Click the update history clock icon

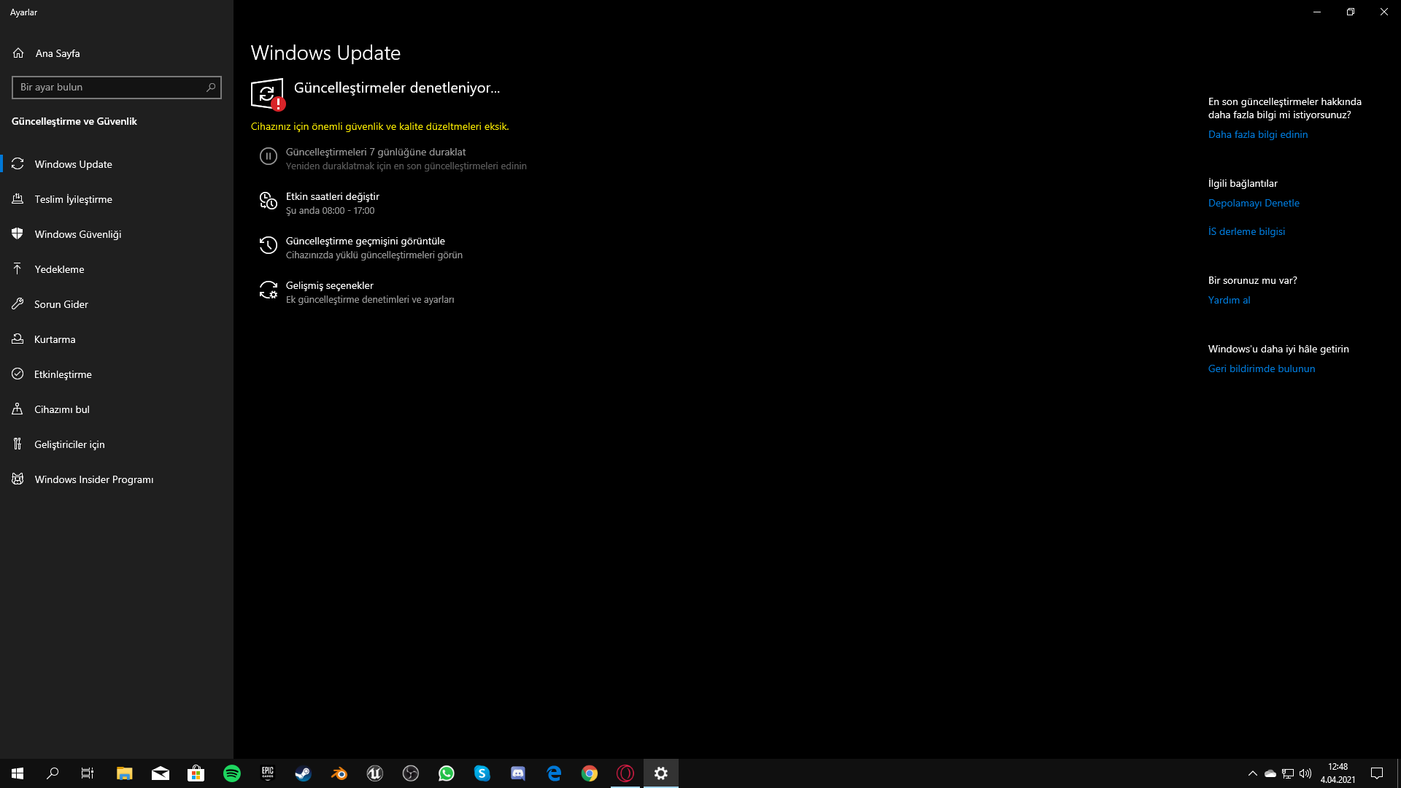269,245
